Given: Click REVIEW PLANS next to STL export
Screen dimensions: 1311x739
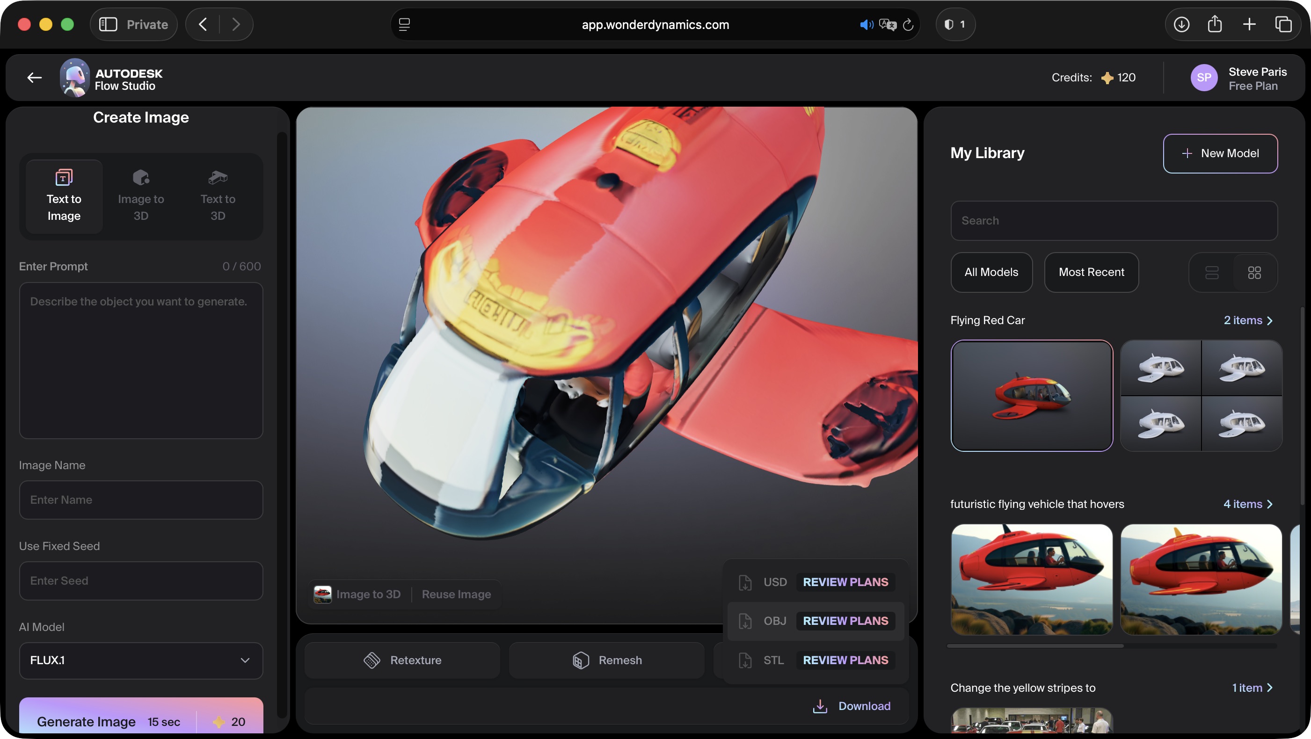Looking at the screenshot, I should click(x=845, y=660).
